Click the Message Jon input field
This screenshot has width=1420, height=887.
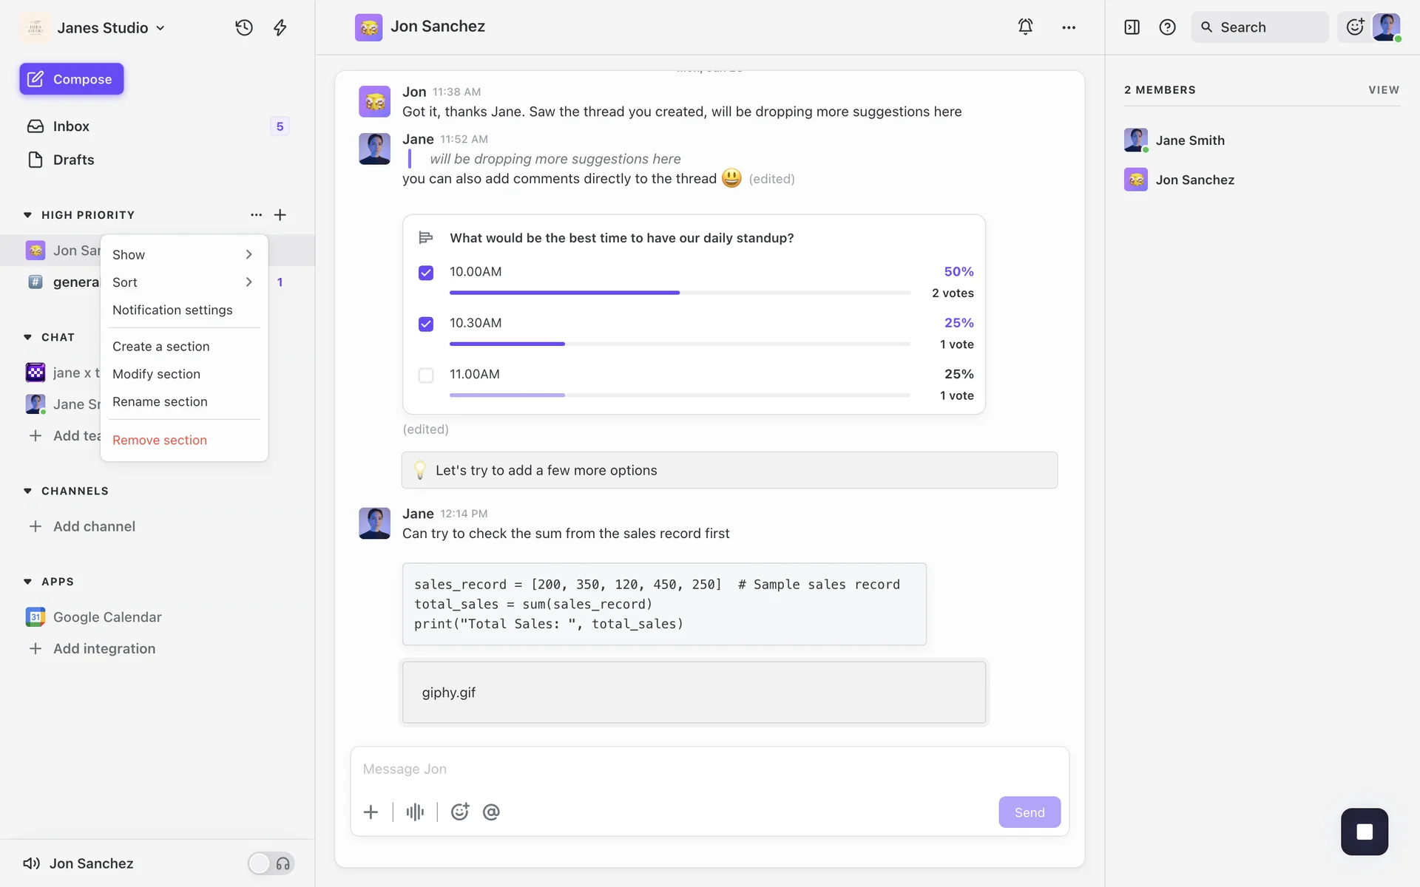pos(709,769)
